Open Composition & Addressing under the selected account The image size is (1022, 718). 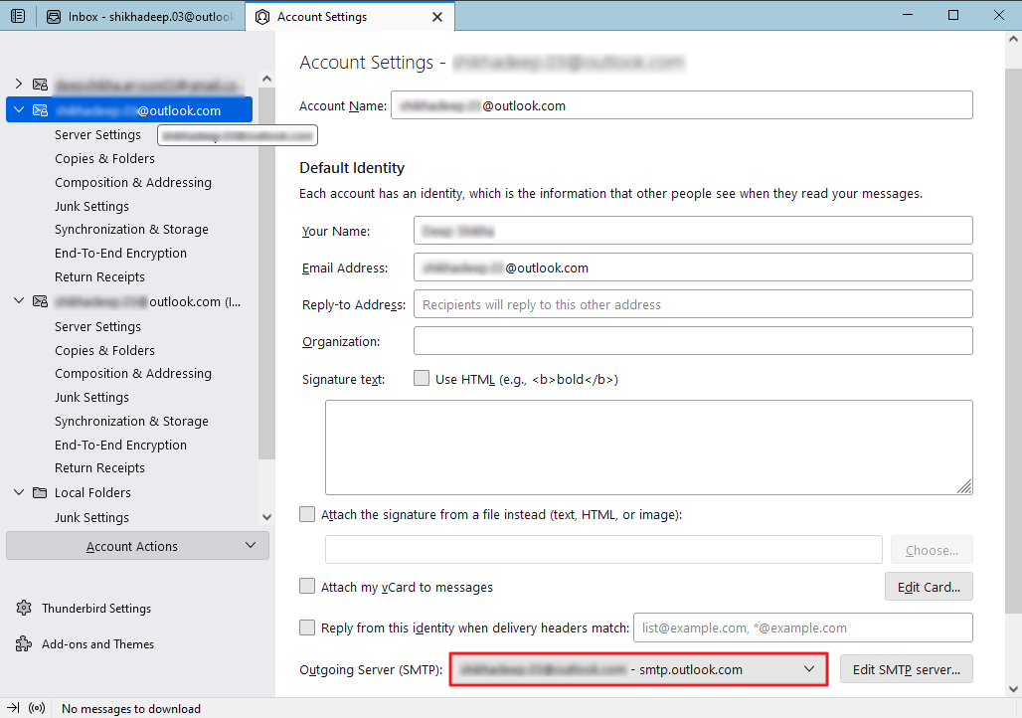pyautogui.click(x=133, y=183)
